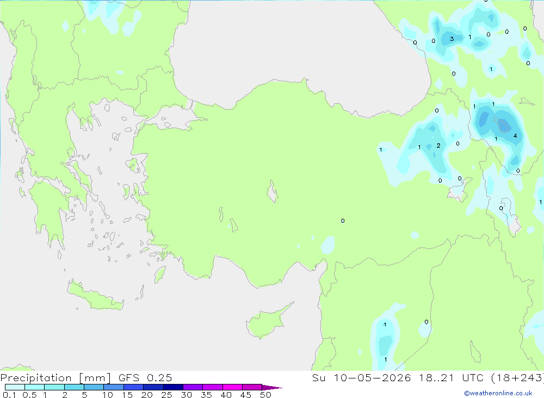
Task: Click the legend label '25'
Action: pos(167,395)
